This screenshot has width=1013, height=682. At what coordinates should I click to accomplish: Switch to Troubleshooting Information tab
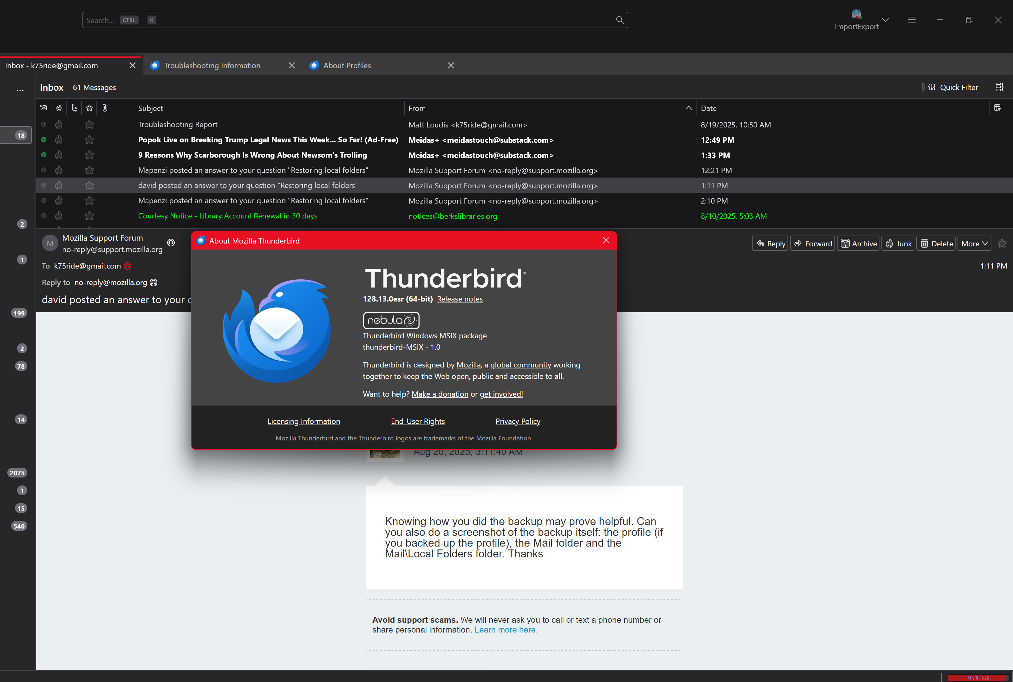click(x=212, y=66)
